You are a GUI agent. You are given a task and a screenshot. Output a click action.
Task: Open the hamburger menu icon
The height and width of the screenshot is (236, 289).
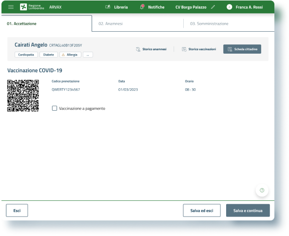tap(11, 7)
